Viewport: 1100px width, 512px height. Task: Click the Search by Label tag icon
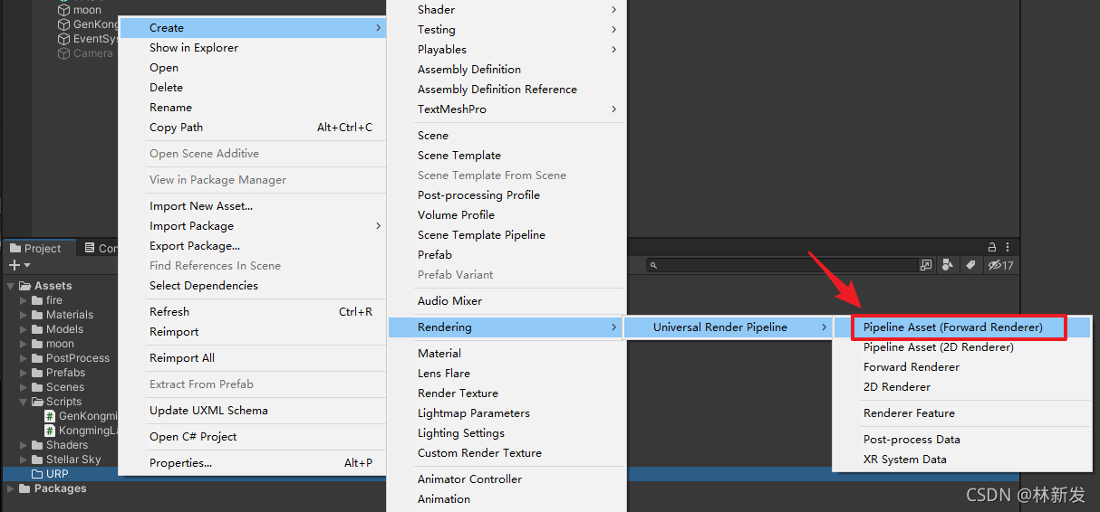(x=970, y=265)
